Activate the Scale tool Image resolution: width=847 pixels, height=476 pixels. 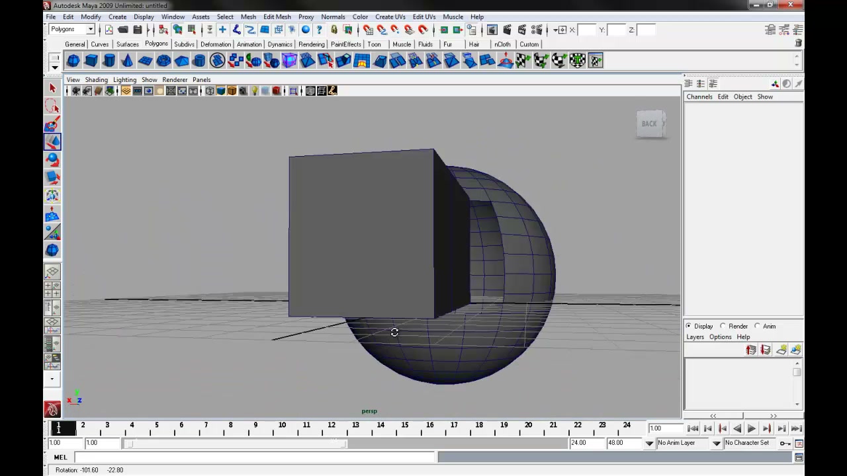click(52, 177)
